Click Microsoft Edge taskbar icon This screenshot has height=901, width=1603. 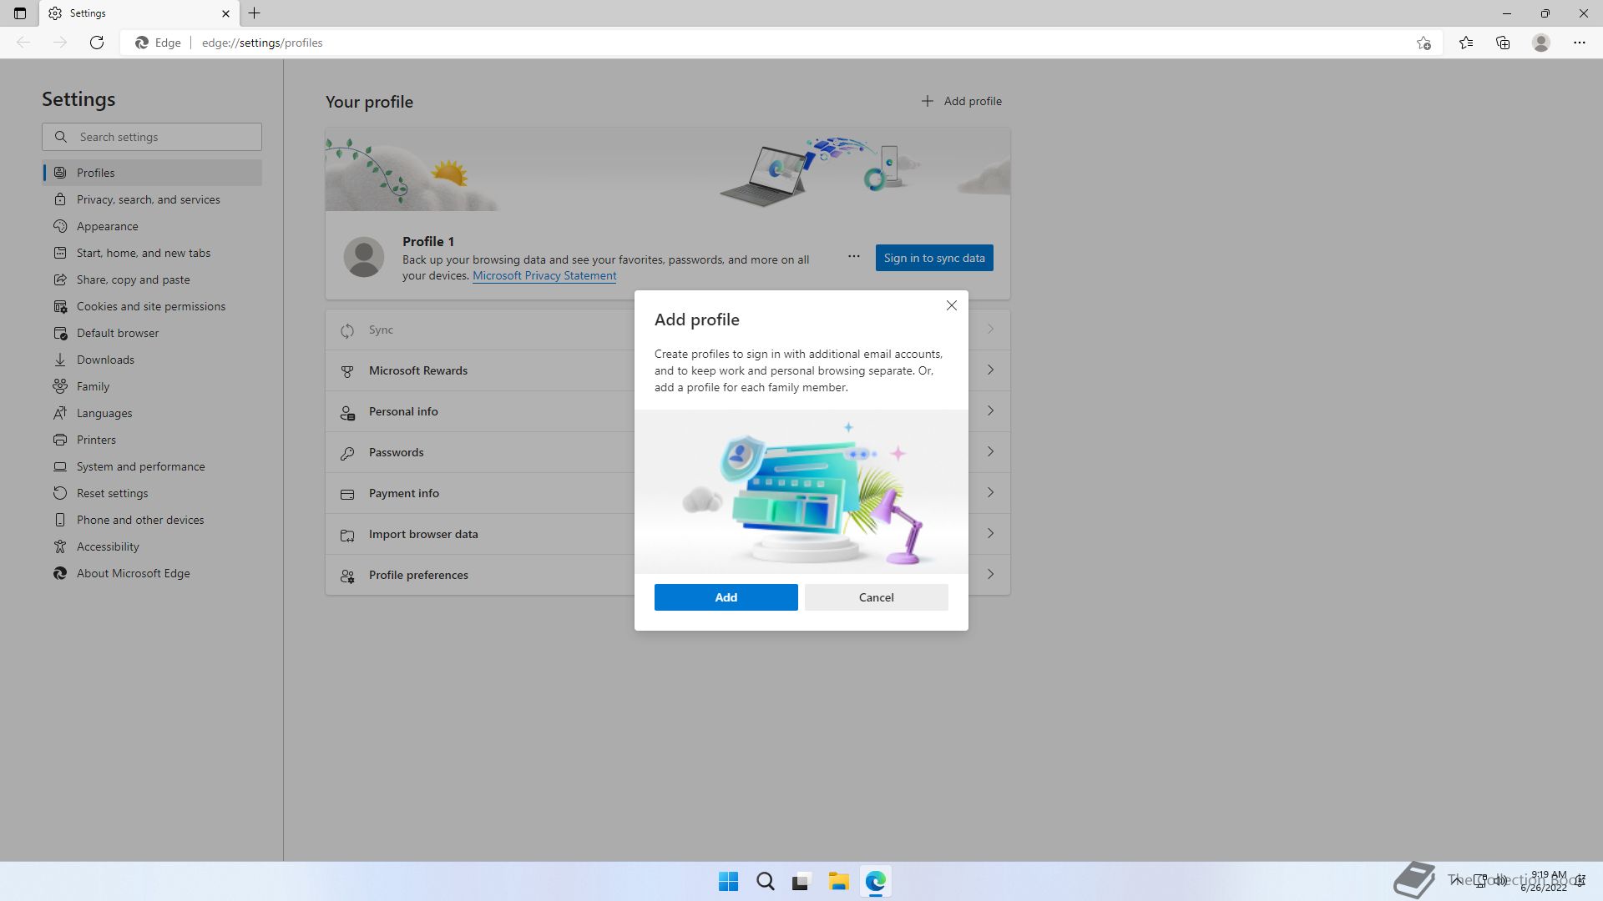pos(875,881)
